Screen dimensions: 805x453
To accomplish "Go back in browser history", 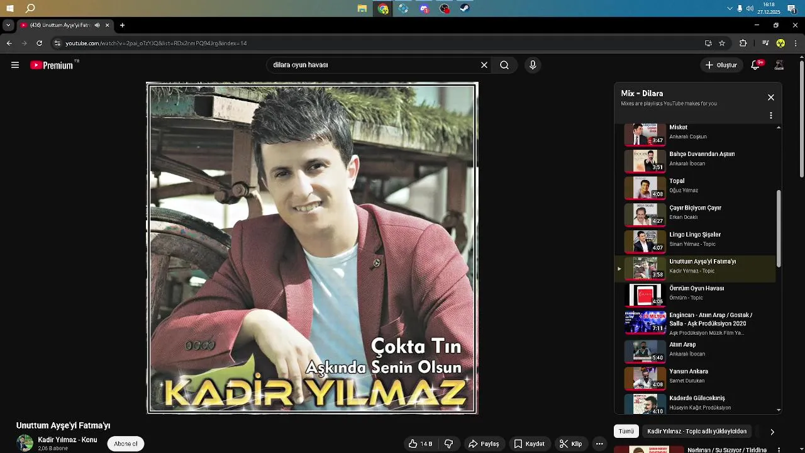I will (9, 43).
